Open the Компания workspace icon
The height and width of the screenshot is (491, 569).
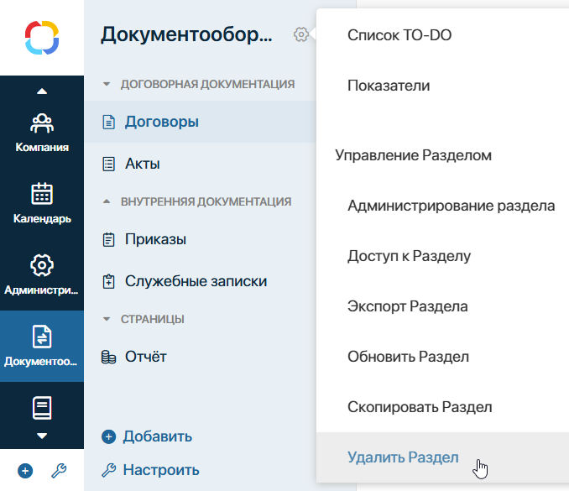(42, 123)
